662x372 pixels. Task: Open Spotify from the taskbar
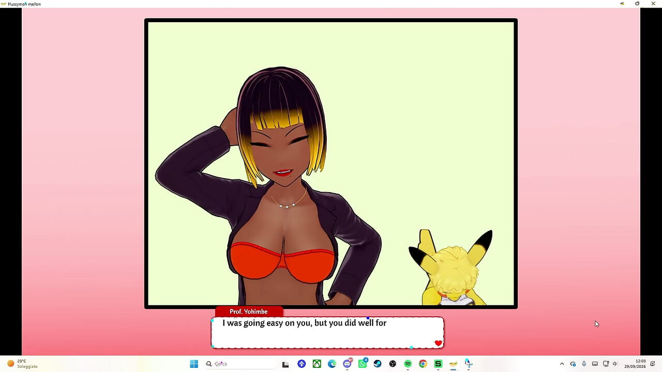408,364
